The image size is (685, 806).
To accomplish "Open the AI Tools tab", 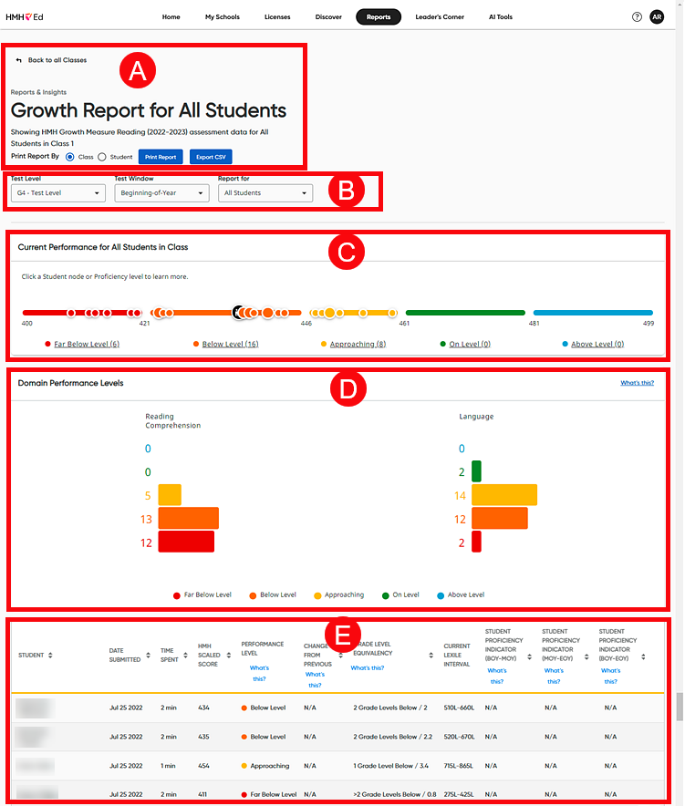I will click(501, 17).
